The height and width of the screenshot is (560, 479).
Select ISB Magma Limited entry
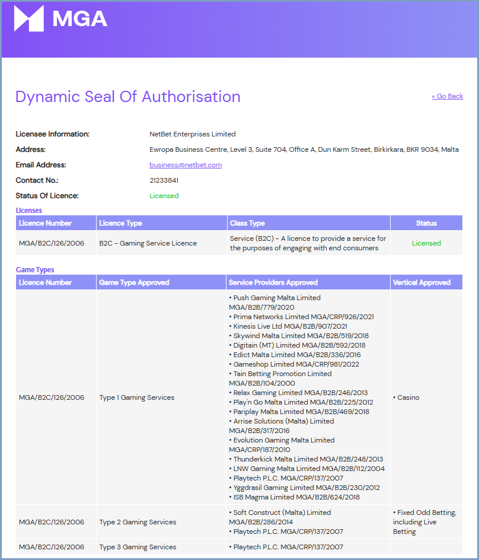pyautogui.click(x=295, y=497)
